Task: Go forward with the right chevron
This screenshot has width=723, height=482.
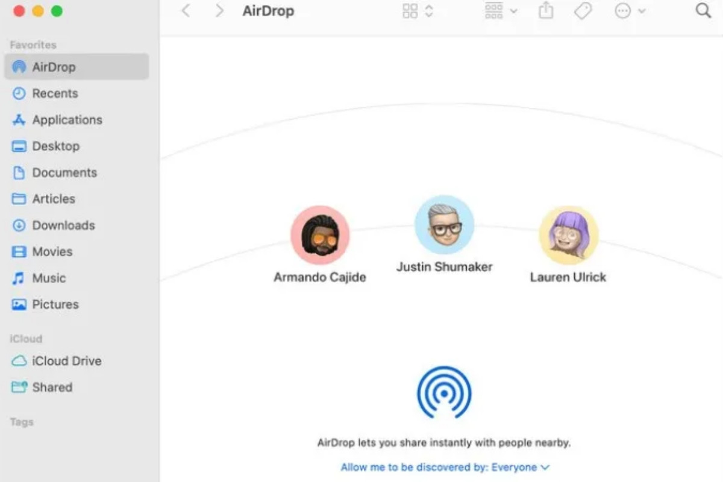Action: point(219,11)
